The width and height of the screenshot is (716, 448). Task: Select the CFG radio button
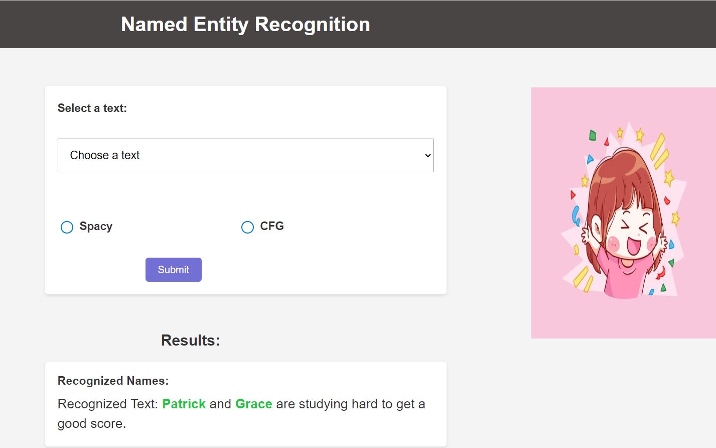(x=247, y=227)
